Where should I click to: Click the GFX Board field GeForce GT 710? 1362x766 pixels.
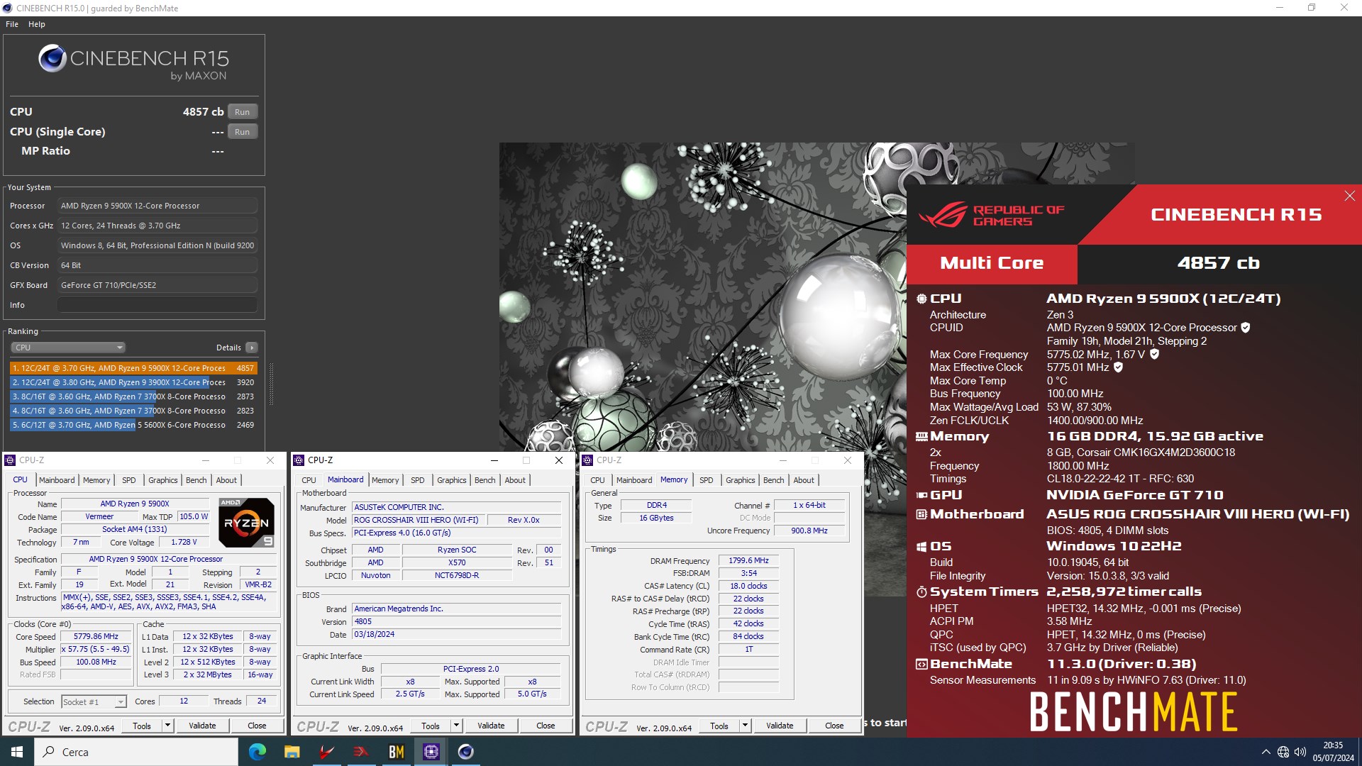coord(157,285)
